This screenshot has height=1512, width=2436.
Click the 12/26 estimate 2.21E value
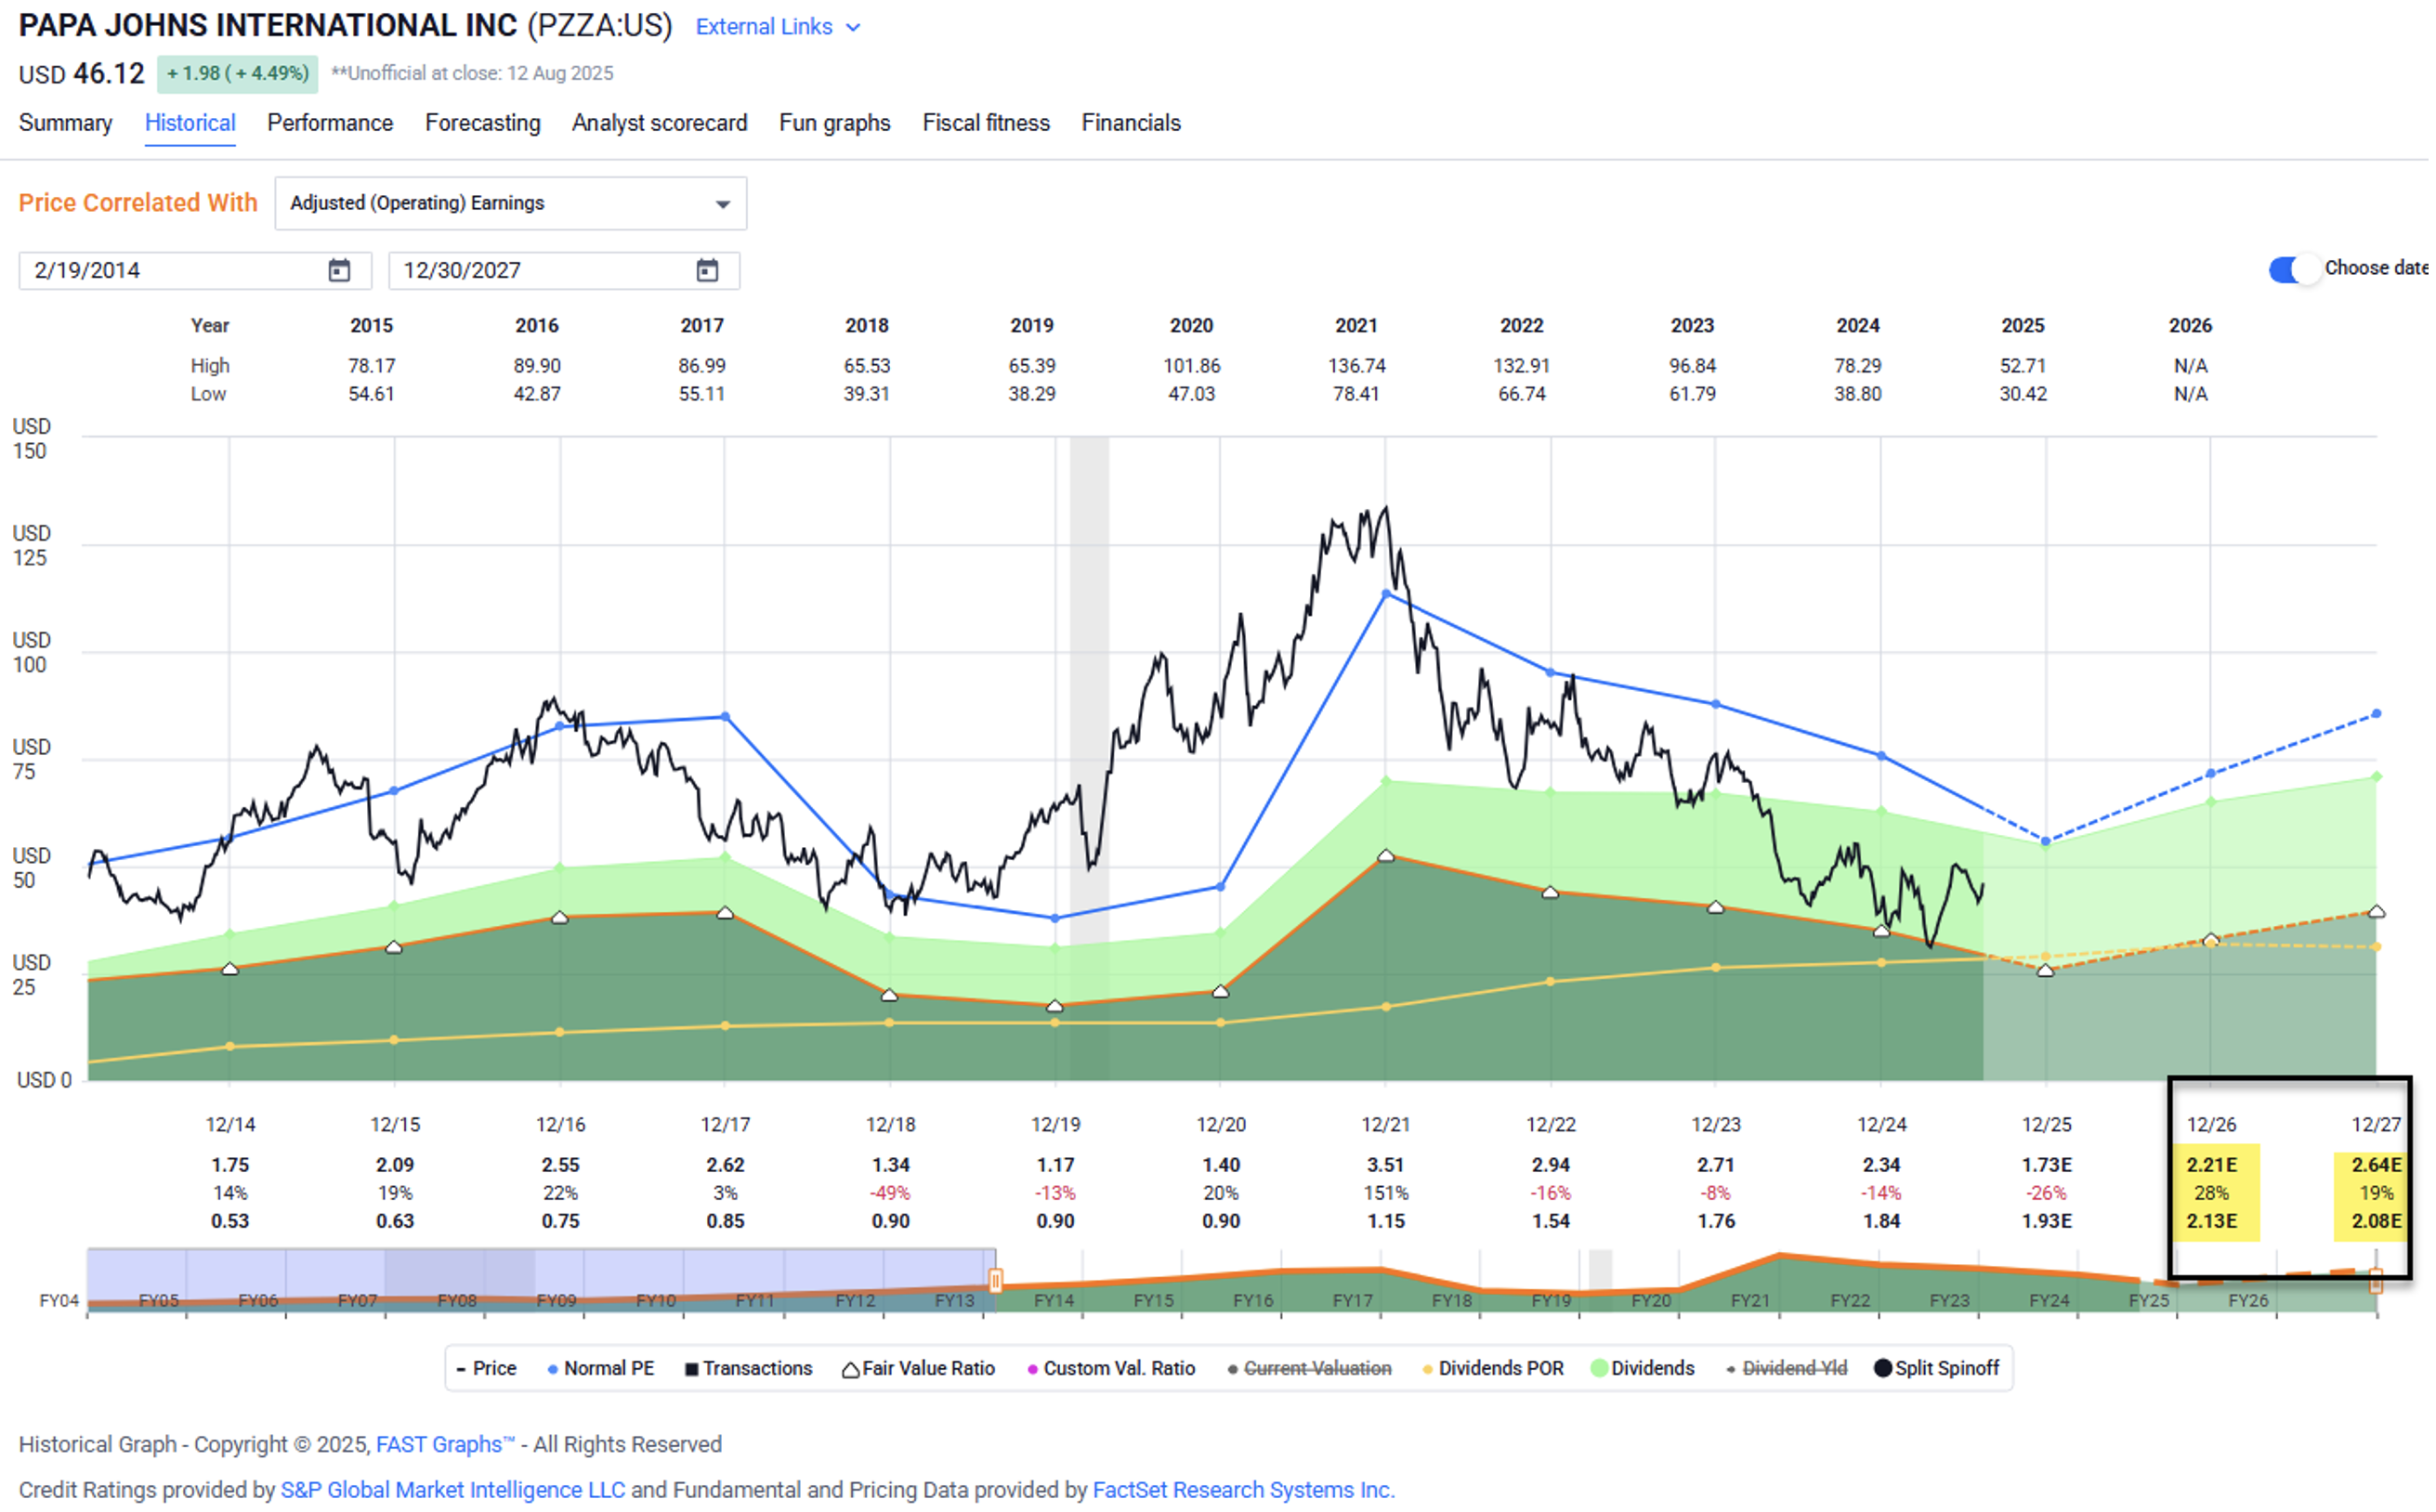(2212, 1165)
